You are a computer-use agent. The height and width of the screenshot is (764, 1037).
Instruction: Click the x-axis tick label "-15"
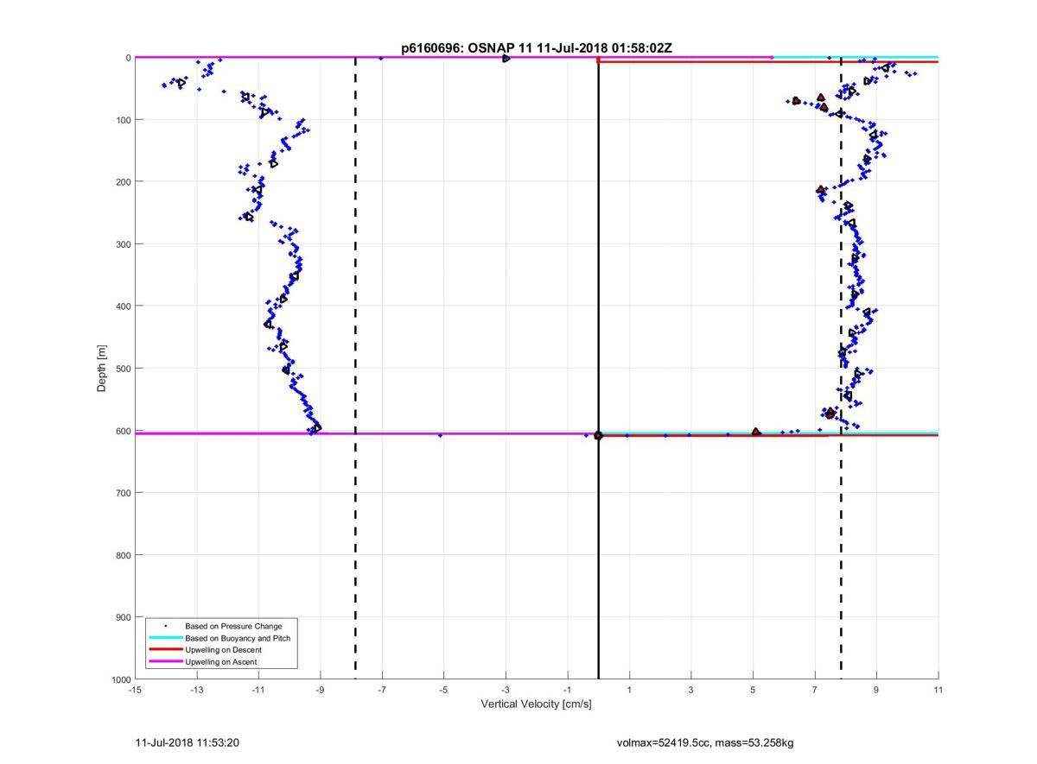[x=135, y=690]
